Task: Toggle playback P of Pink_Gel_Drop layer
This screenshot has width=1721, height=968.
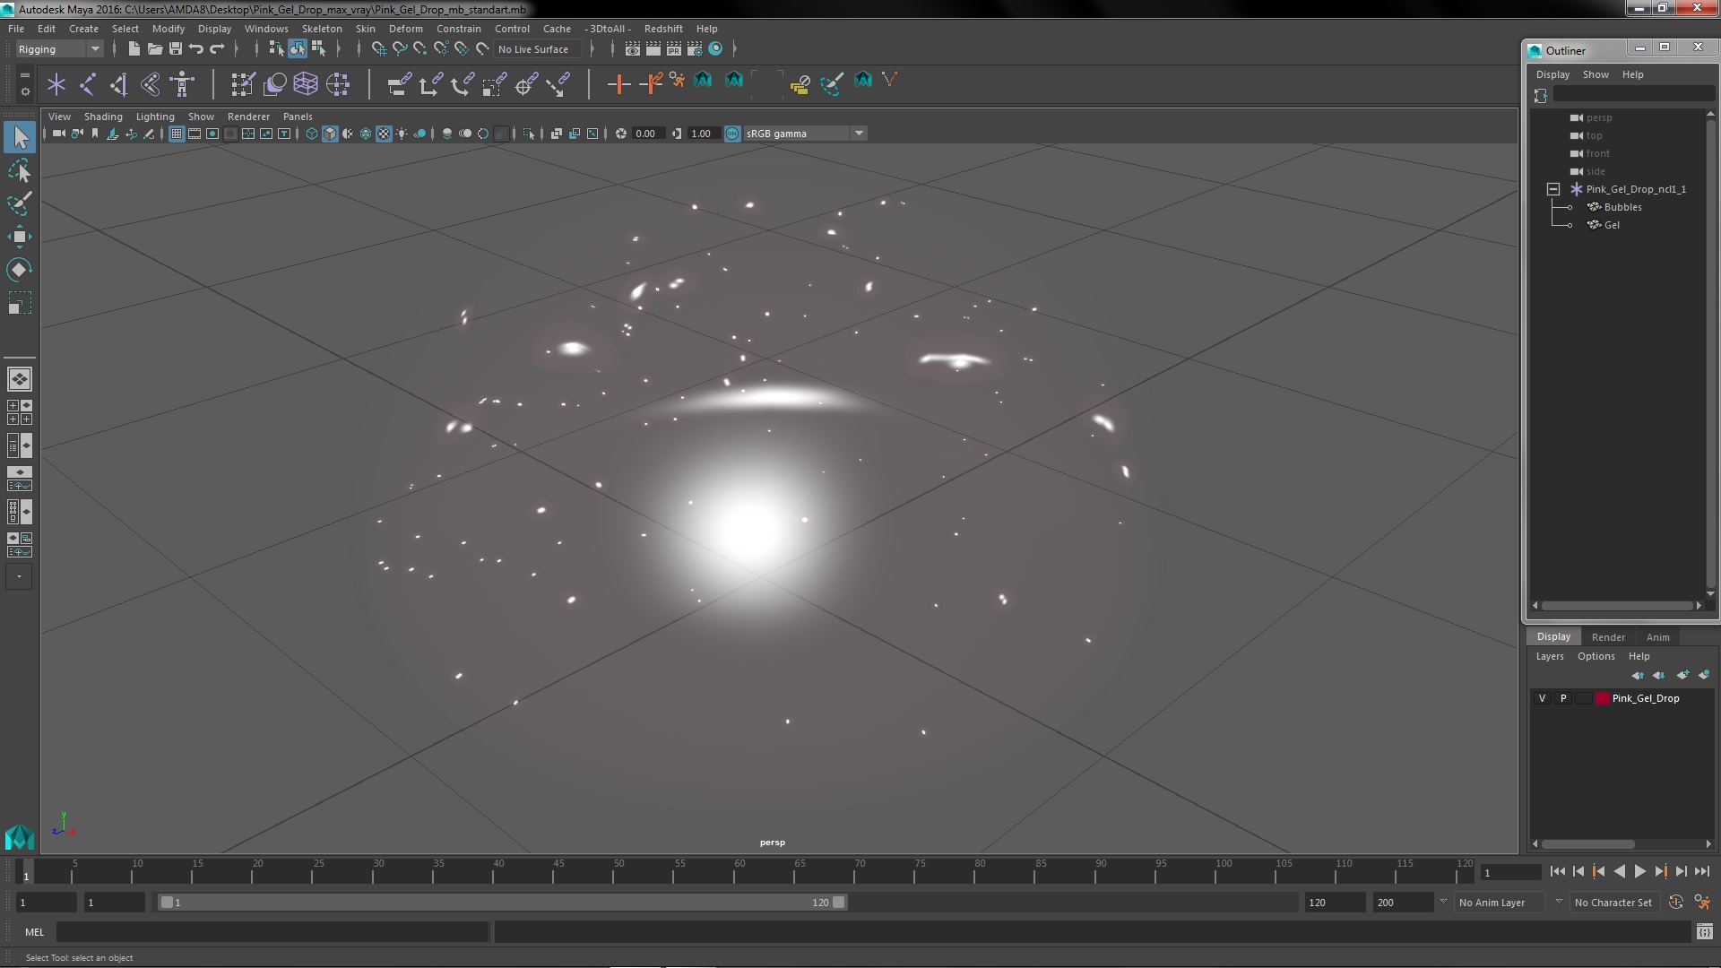Action: coord(1563,698)
